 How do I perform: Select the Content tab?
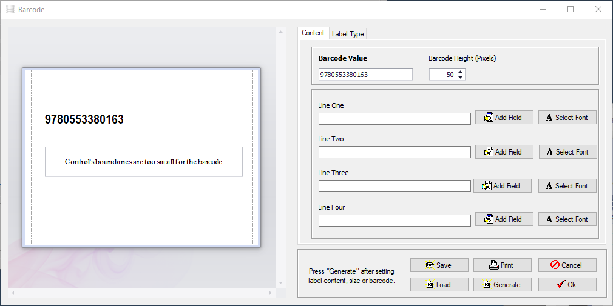[x=313, y=33]
